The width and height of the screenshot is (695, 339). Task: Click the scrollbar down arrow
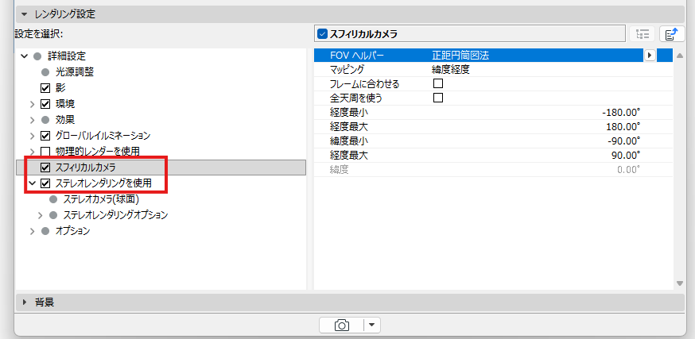click(x=679, y=283)
